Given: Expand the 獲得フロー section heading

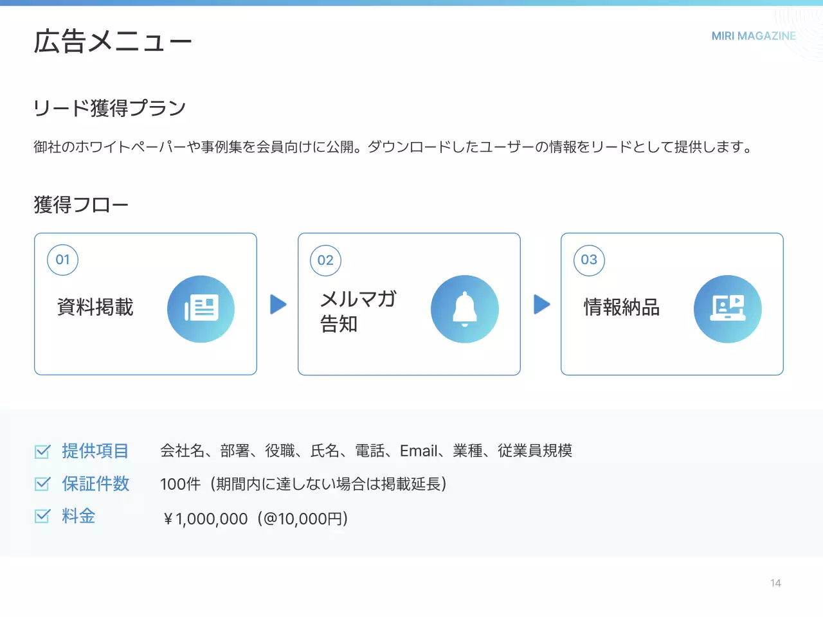Looking at the screenshot, I should pyautogui.click(x=81, y=204).
